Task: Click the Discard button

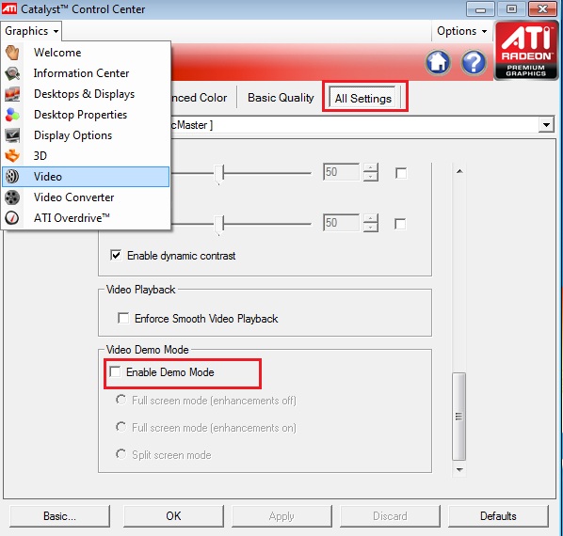Action: click(x=390, y=516)
